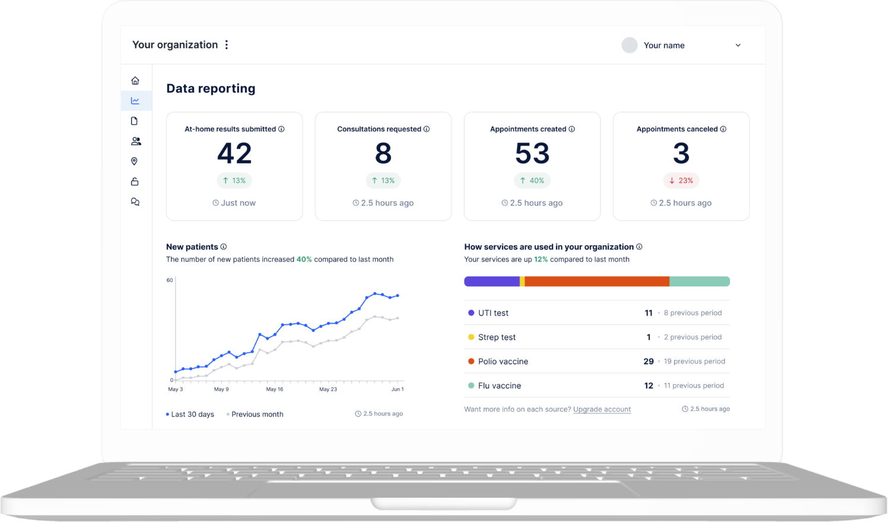Click the purple dot beside UTI test

(x=471, y=312)
